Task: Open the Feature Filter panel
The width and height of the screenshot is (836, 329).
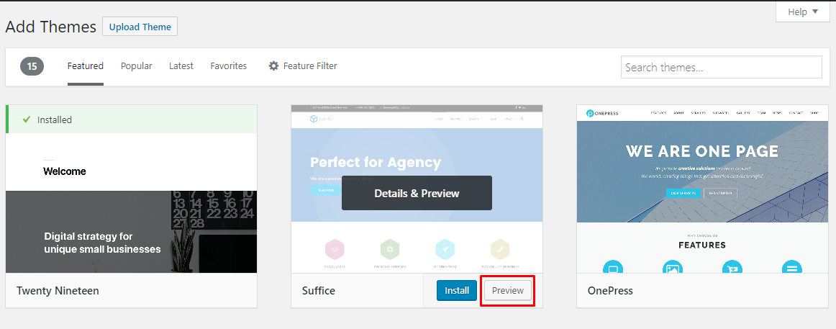Action: point(303,66)
